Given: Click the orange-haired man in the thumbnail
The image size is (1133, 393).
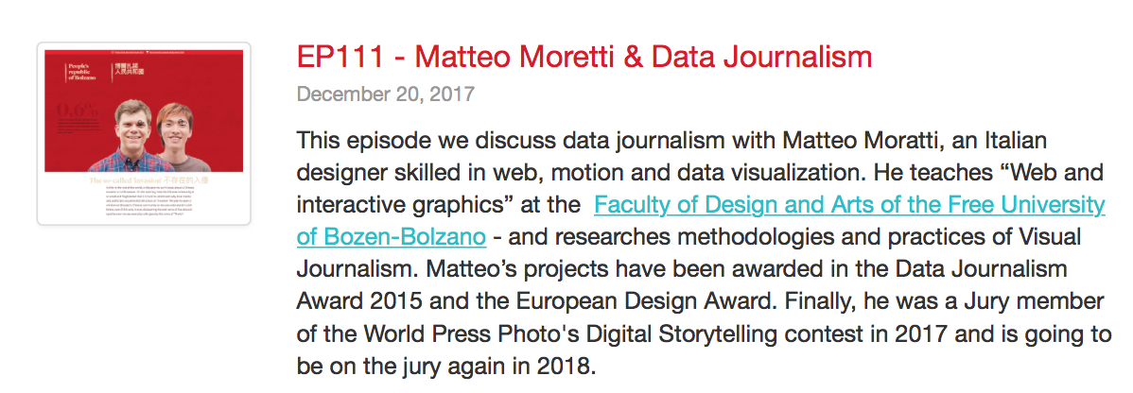Looking at the screenshot, I should (x=178, y=137).
